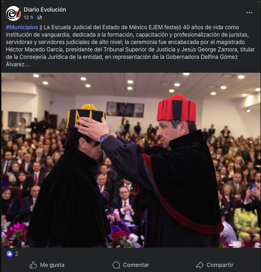Click the Diario Evolución page name
Viewport: 261px width, 272px height.
coord(45,10)
